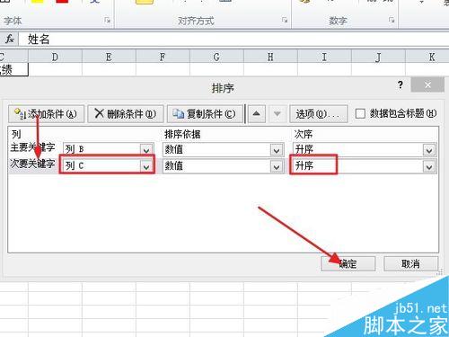Click the Add Condition (添加条件) button
The image size is (449, 337).
(46, 114)
